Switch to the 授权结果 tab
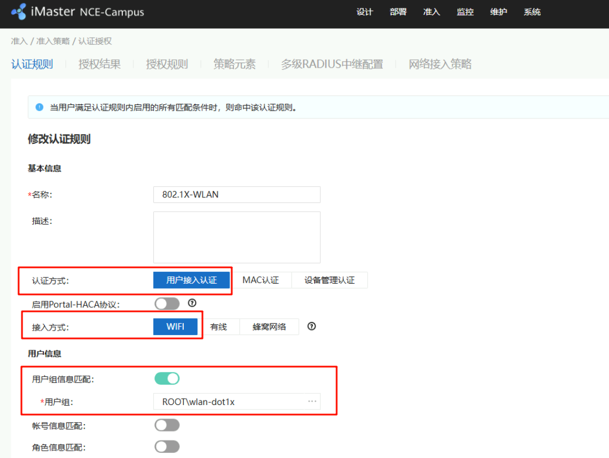Image resolution: width=609 pixels, height=458 pixels. pos(99,64)
